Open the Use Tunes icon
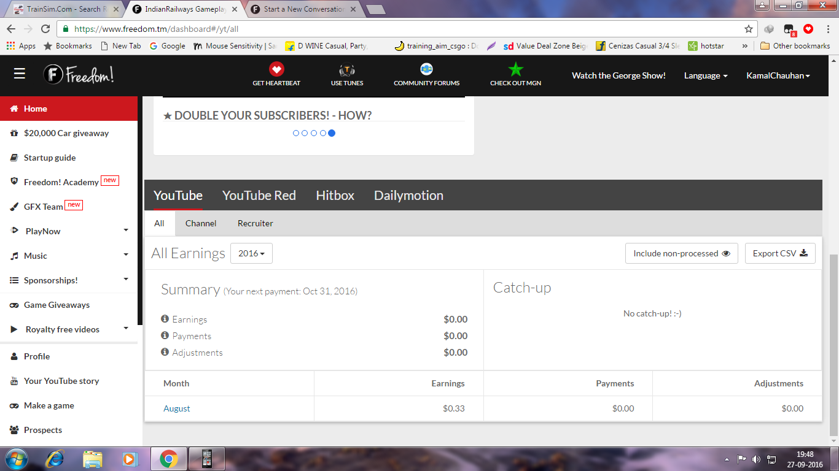 click(347, 69)
